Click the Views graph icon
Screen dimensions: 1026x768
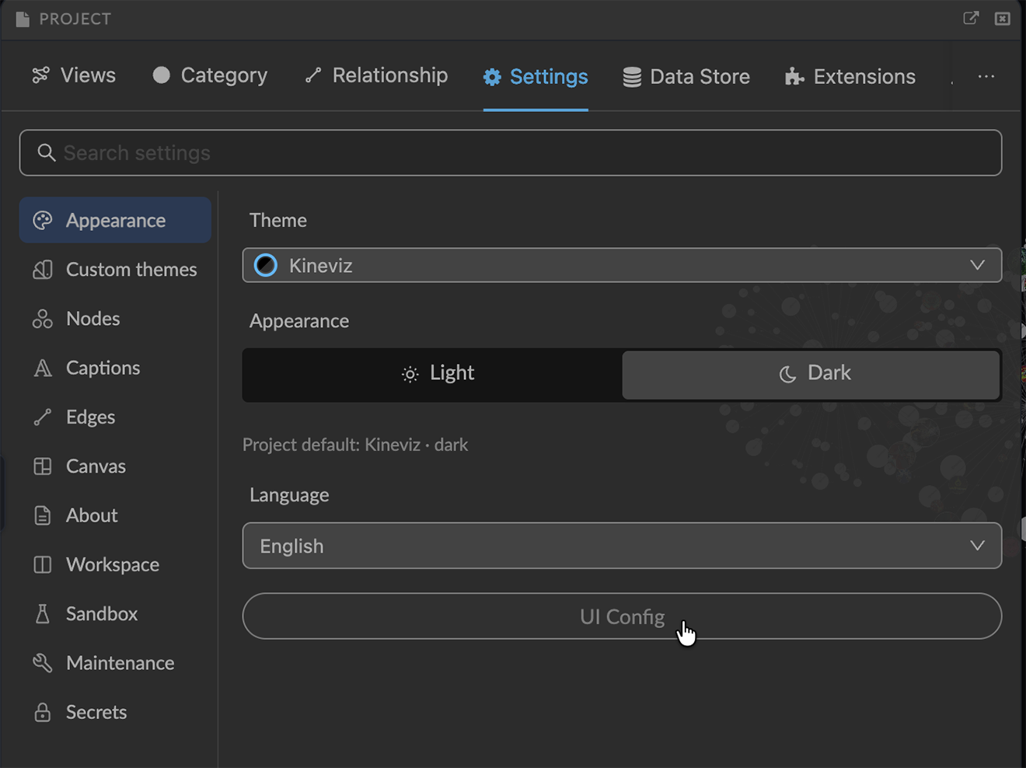pyautogui.click(x=40, y=75)
